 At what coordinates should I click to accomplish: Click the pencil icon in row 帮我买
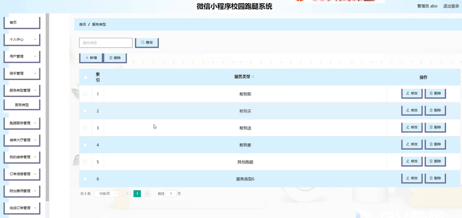(408, 110)
